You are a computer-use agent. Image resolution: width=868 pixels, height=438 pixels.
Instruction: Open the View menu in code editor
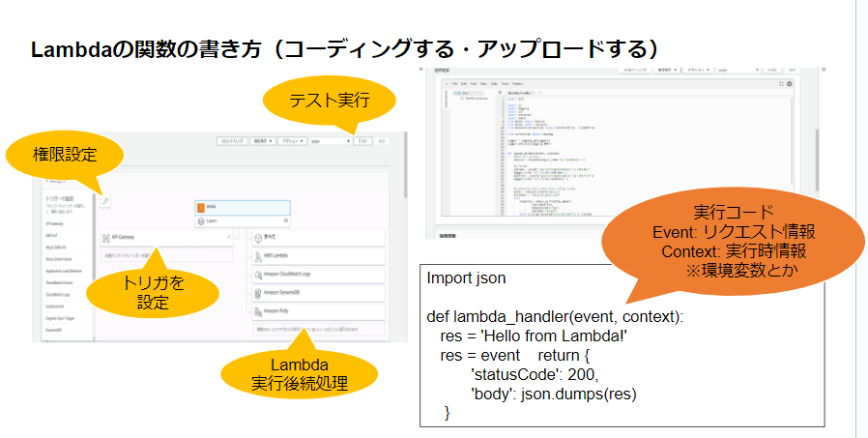point(483,83)
